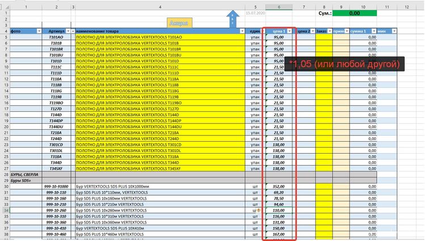The height and width of the screenshot is (241, 425).
Task: Select row header 34
Action: [6, 210]
